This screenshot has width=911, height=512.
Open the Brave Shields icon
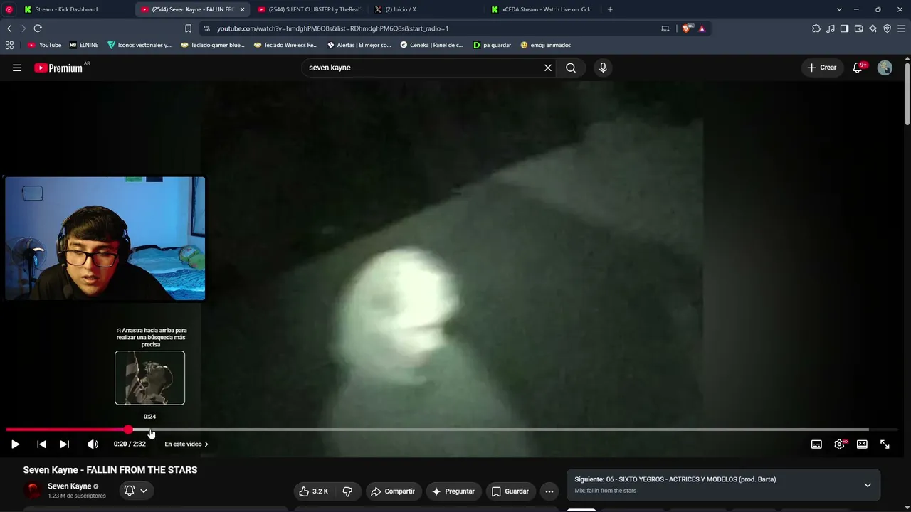pyautogui.click(x=687, y=28)
